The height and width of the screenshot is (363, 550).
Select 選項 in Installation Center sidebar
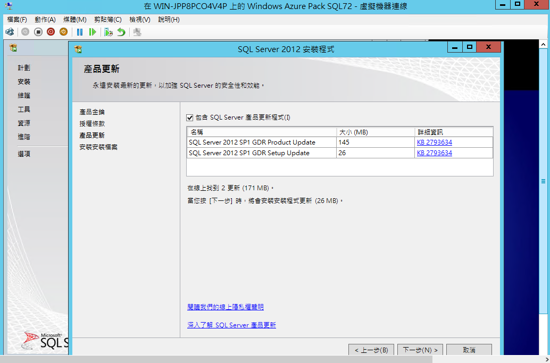click(24, 154)
